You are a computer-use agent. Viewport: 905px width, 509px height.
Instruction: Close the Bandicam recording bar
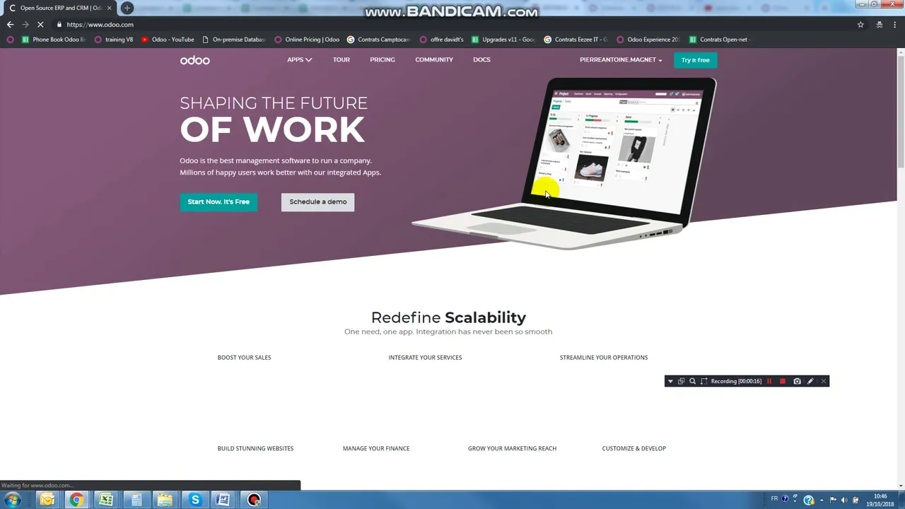click(x=823, y=381)
